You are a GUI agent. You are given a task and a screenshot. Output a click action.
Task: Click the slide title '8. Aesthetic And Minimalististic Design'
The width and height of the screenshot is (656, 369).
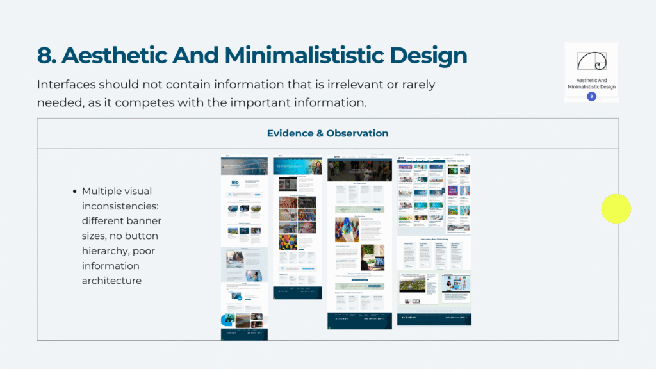click(252, 56)
